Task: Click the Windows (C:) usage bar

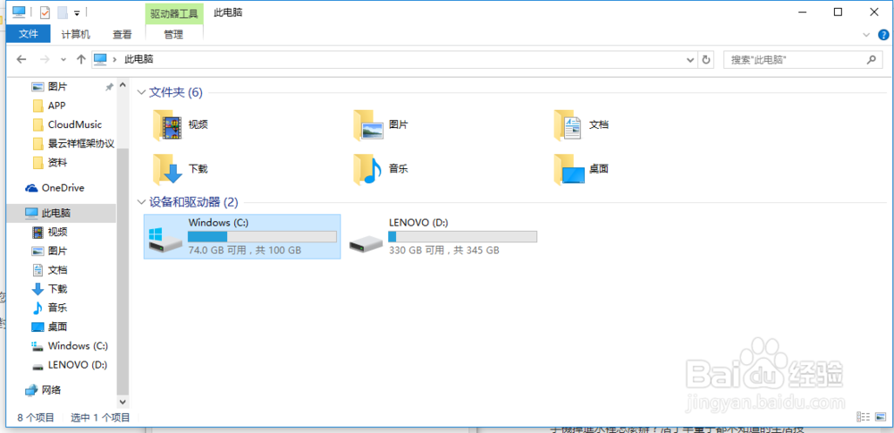Action: point(262,237)
